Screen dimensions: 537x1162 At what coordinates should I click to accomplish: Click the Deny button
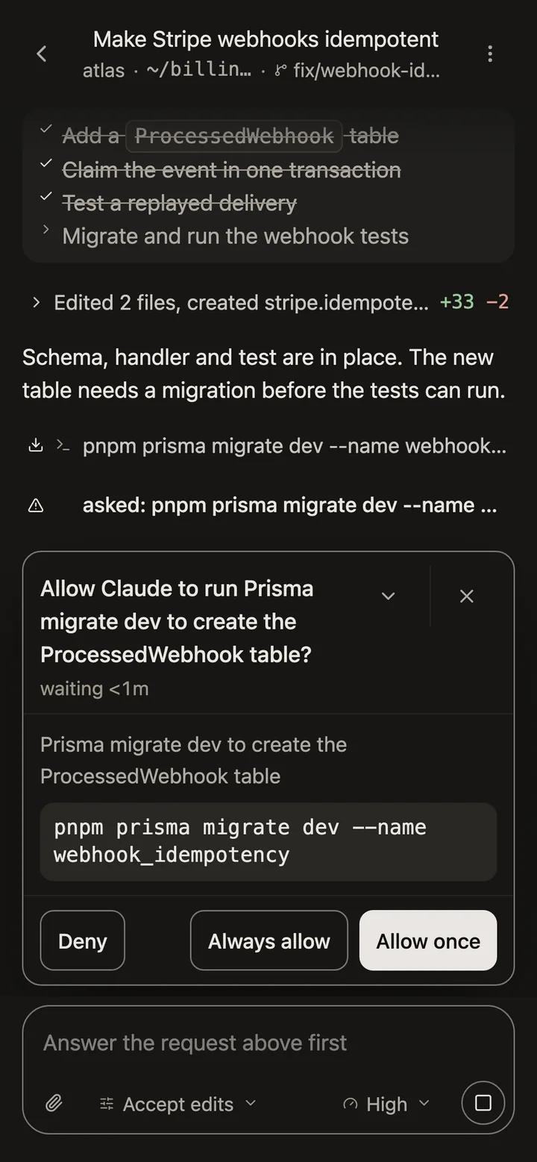(x=82, y=940)
